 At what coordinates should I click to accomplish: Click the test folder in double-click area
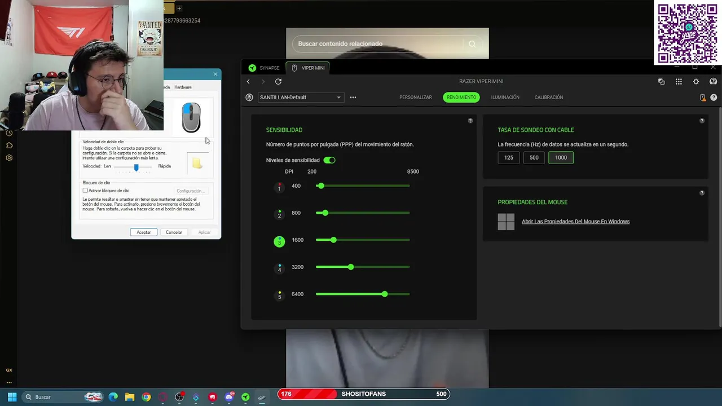197,164
